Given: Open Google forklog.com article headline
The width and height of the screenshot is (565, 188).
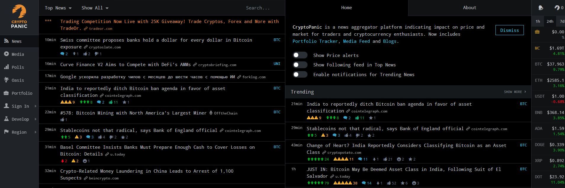Looking at the screenshot, I should [x=147, y=77].
